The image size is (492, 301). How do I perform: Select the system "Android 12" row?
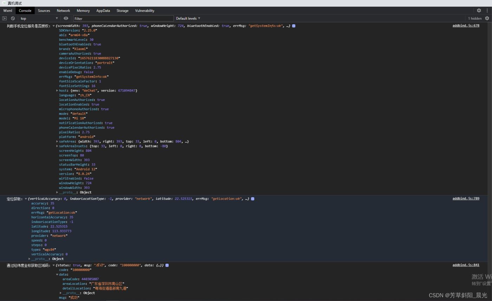(78, 169)
